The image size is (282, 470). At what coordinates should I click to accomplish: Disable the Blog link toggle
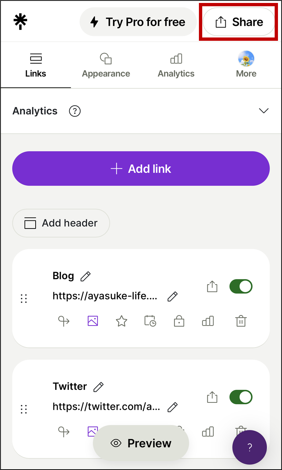[241, 287]
